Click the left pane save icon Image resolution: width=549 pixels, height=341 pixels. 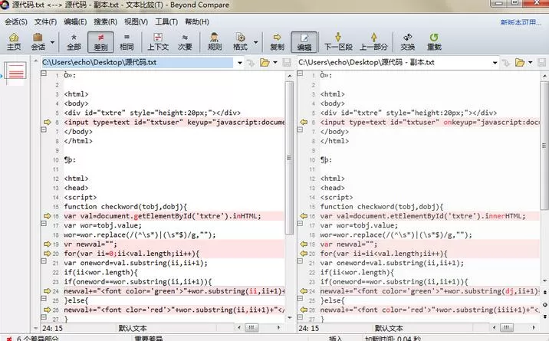tap(287, 63)
